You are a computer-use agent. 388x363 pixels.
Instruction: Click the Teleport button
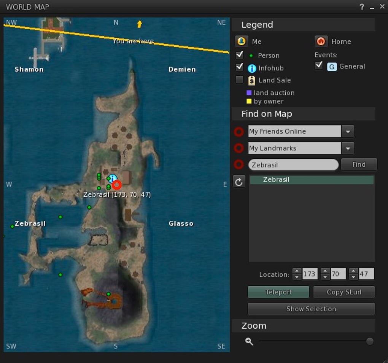point(278,292)
